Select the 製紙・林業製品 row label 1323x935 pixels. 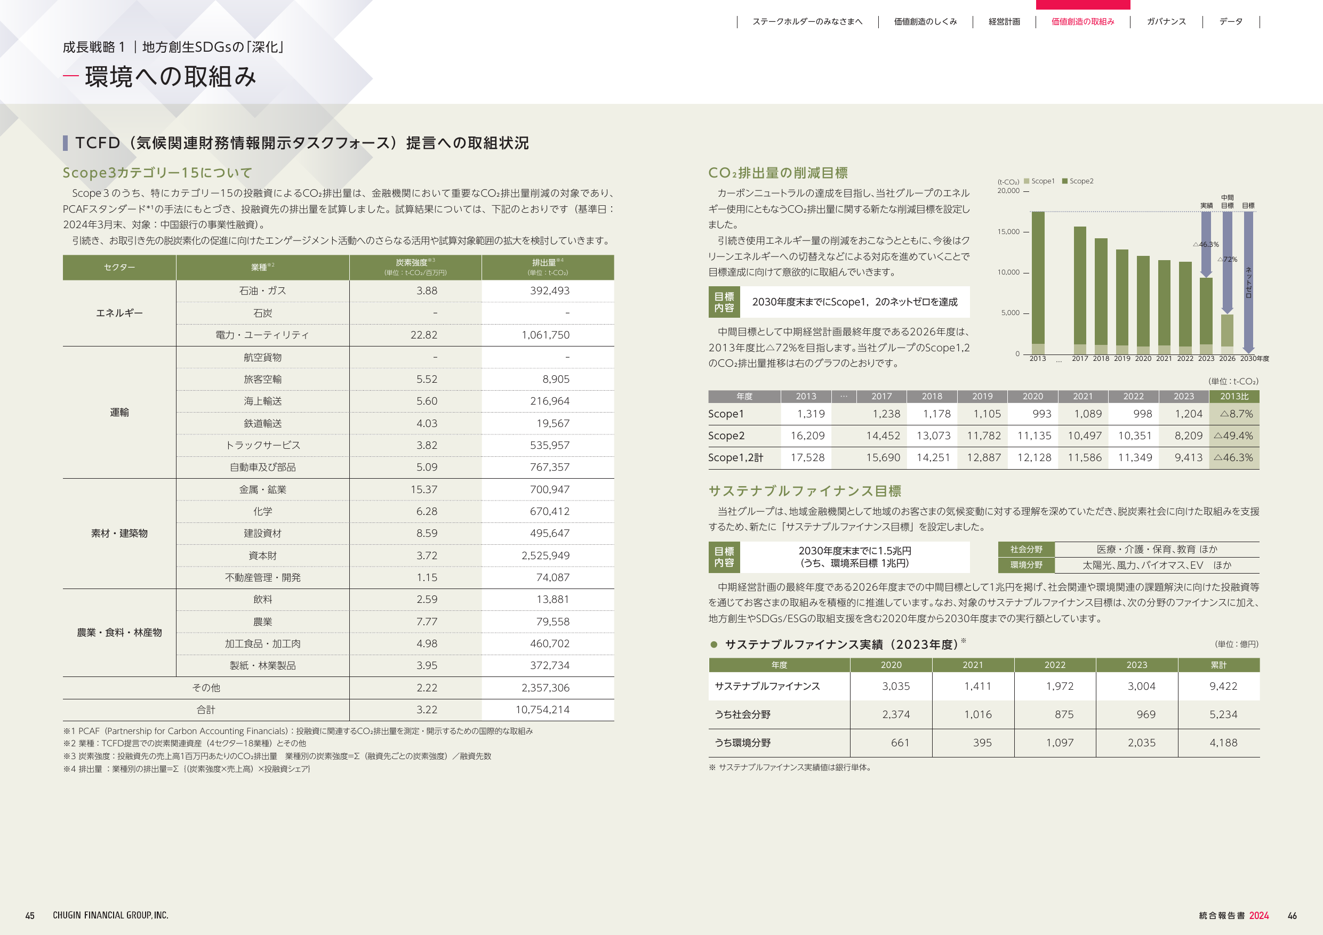click(x=263, y=666)
